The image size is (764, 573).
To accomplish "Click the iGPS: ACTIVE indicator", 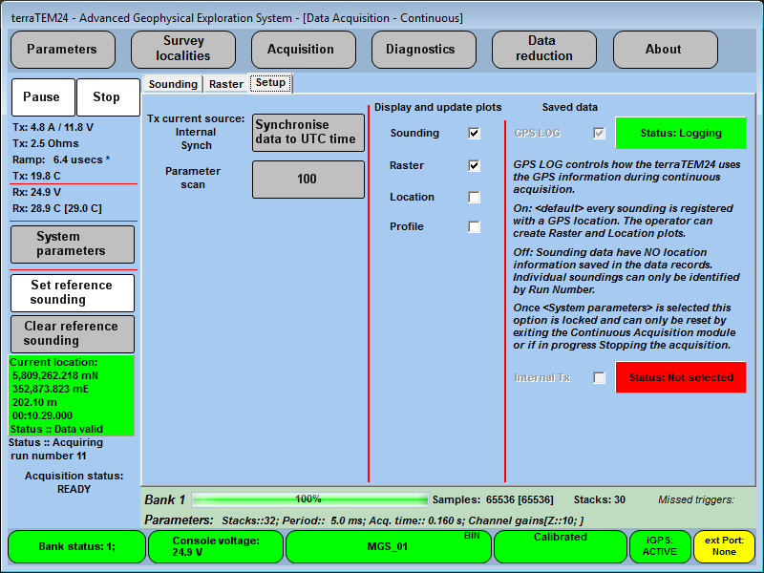I will [x=660, y=546].
